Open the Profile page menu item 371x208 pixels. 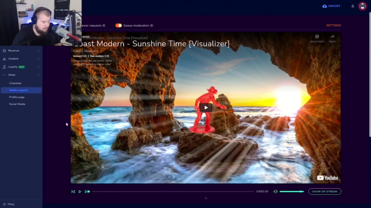click(x=17, y=97)
